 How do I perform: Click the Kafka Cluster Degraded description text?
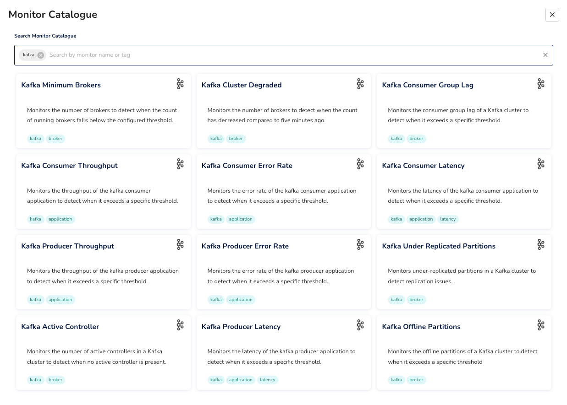282,115
